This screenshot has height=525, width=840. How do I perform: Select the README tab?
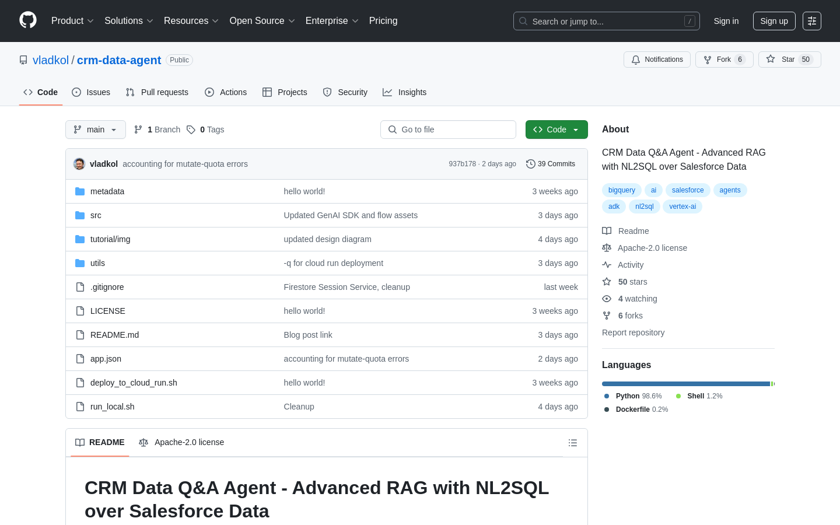coord(100,442)
